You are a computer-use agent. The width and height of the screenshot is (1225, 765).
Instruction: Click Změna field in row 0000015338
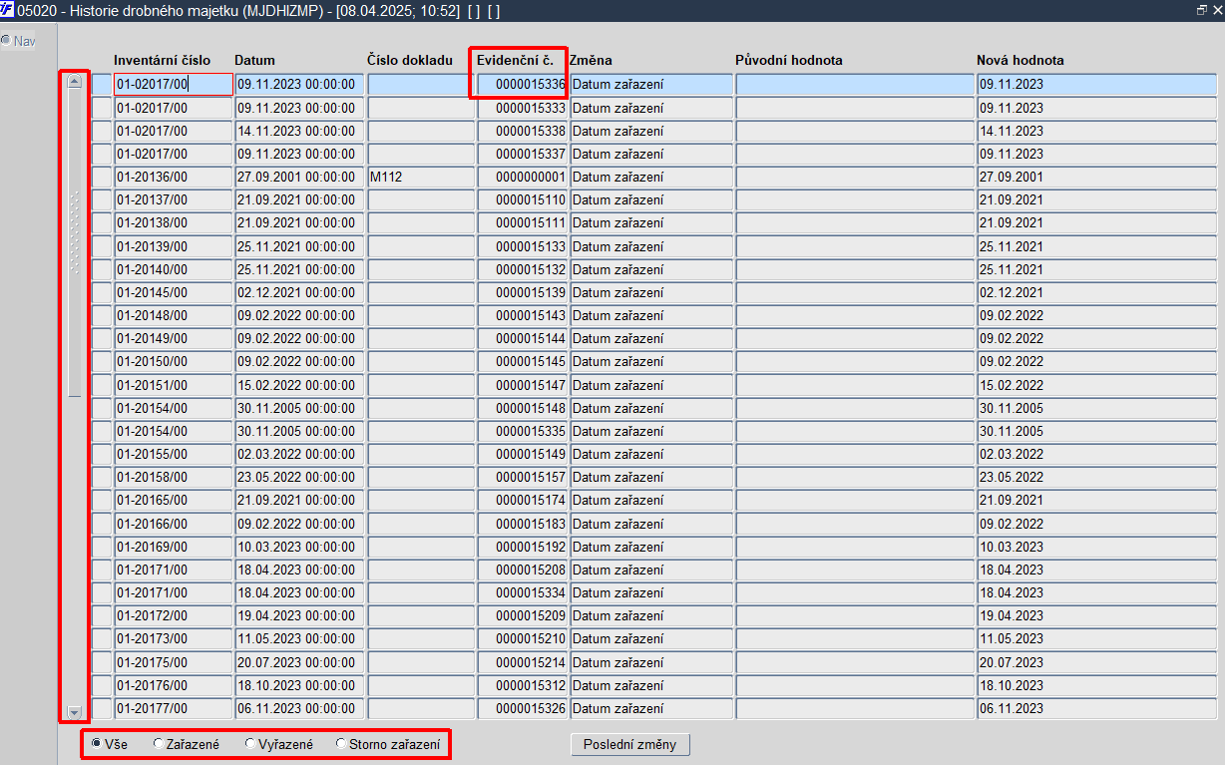tap(650, 131)
